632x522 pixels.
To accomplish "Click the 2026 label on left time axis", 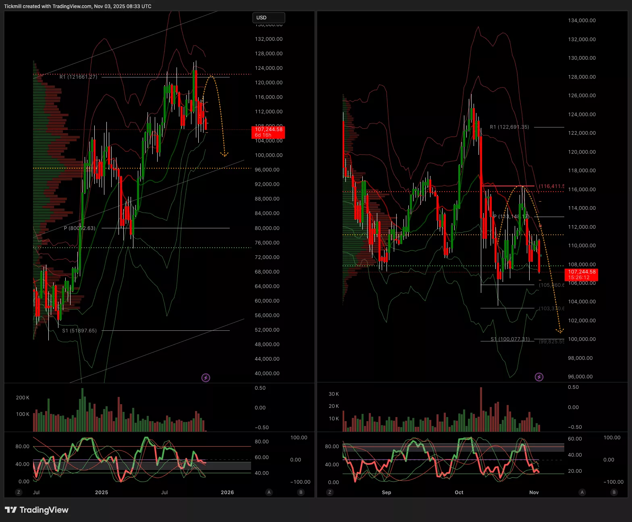I will coord(227,492).
